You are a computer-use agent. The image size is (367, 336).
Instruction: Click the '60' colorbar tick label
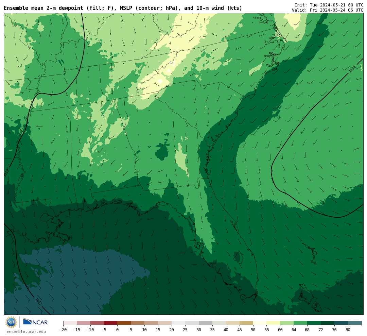[280, 330]
